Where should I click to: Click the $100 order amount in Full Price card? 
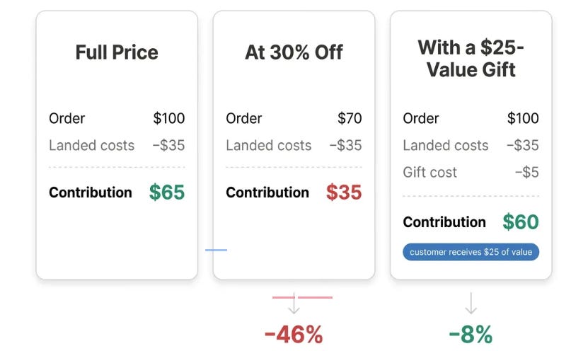coord(168,118)
